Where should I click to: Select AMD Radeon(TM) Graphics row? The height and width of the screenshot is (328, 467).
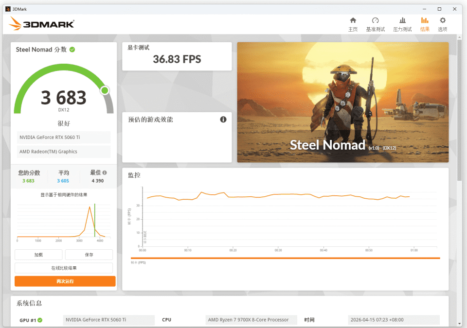pos(63,152)
